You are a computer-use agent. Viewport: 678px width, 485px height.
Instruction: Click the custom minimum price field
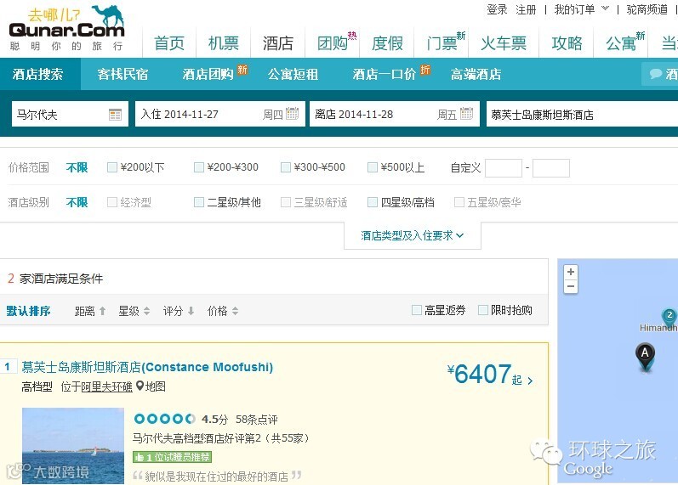tap(504, 168)
